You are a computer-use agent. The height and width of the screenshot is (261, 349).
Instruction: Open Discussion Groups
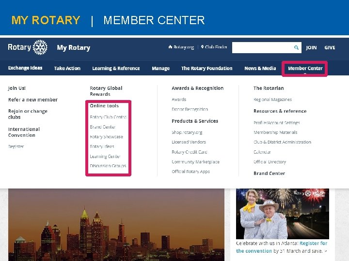108,166
